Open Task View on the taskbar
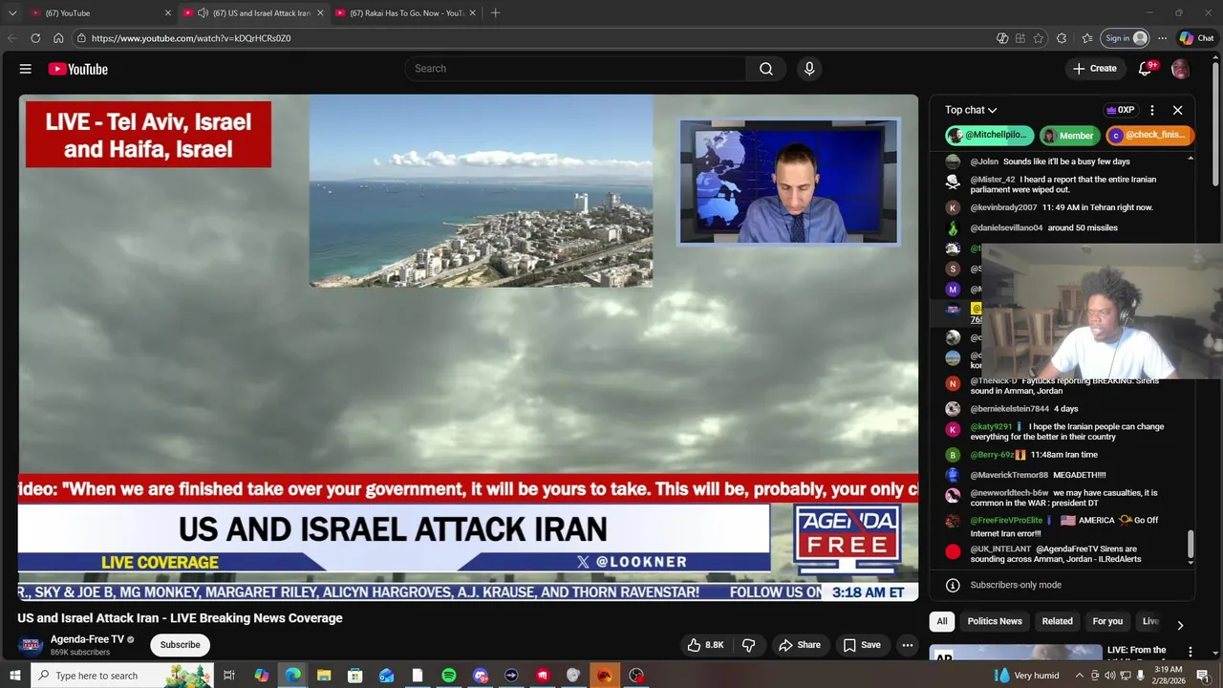This screenshot has width=1223, height=688. pos(229,676)
